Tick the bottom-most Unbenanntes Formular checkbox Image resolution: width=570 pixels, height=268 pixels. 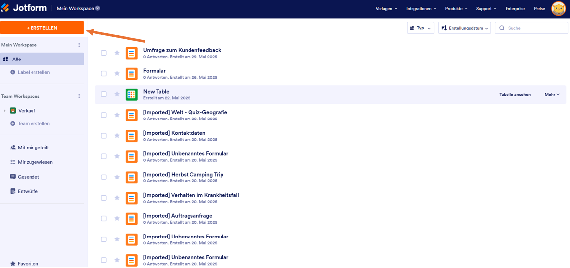tap(104, 260)
